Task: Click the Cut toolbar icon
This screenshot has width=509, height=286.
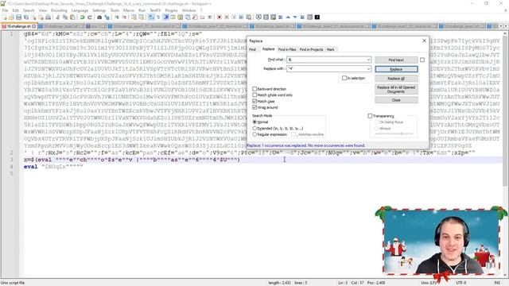Action: click(x=58, y=17)
